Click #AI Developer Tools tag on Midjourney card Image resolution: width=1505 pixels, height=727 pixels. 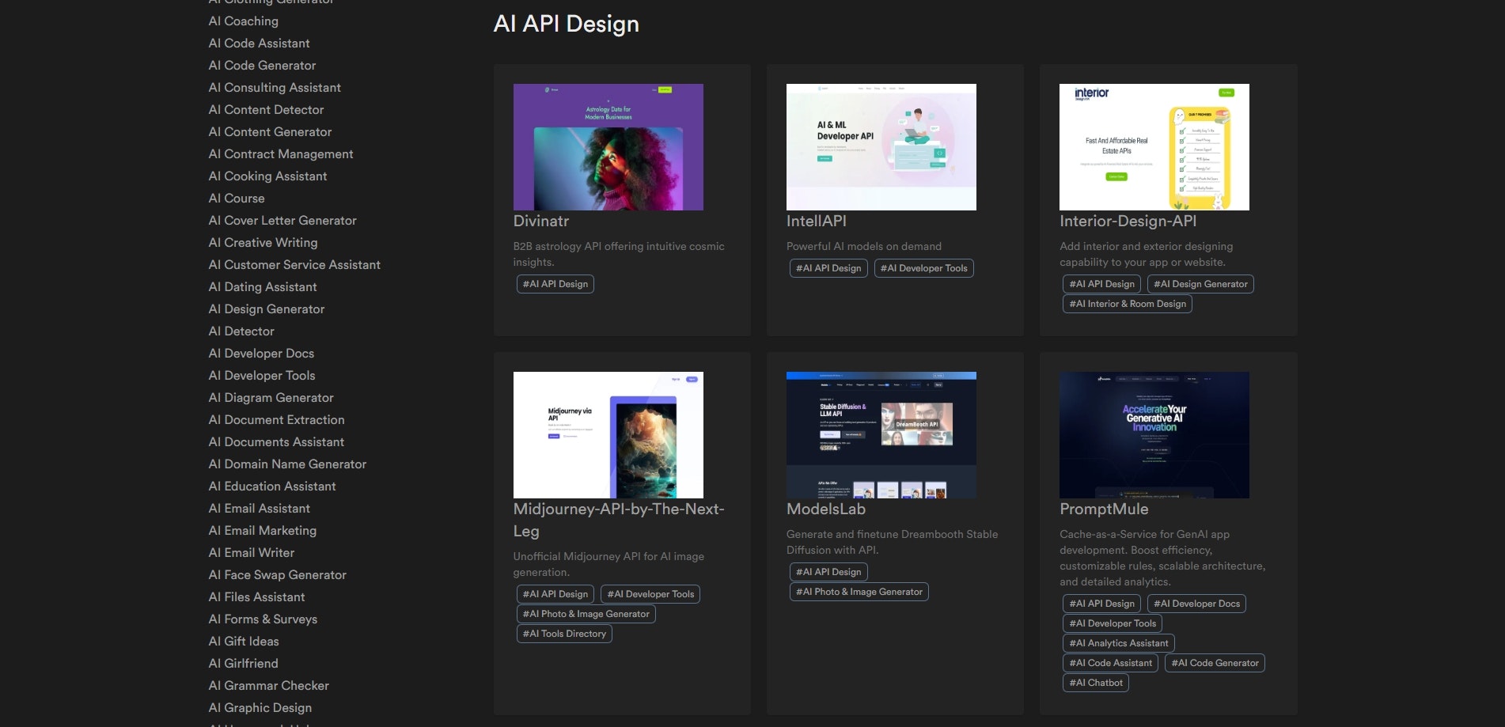coord(650,594)
